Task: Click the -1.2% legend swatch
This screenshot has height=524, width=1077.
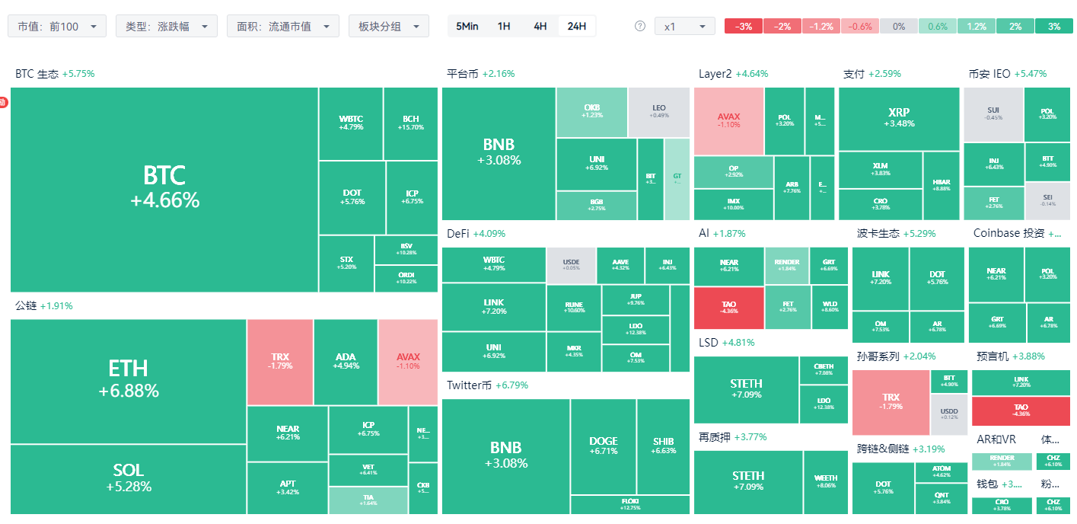Action: point(821,26)
